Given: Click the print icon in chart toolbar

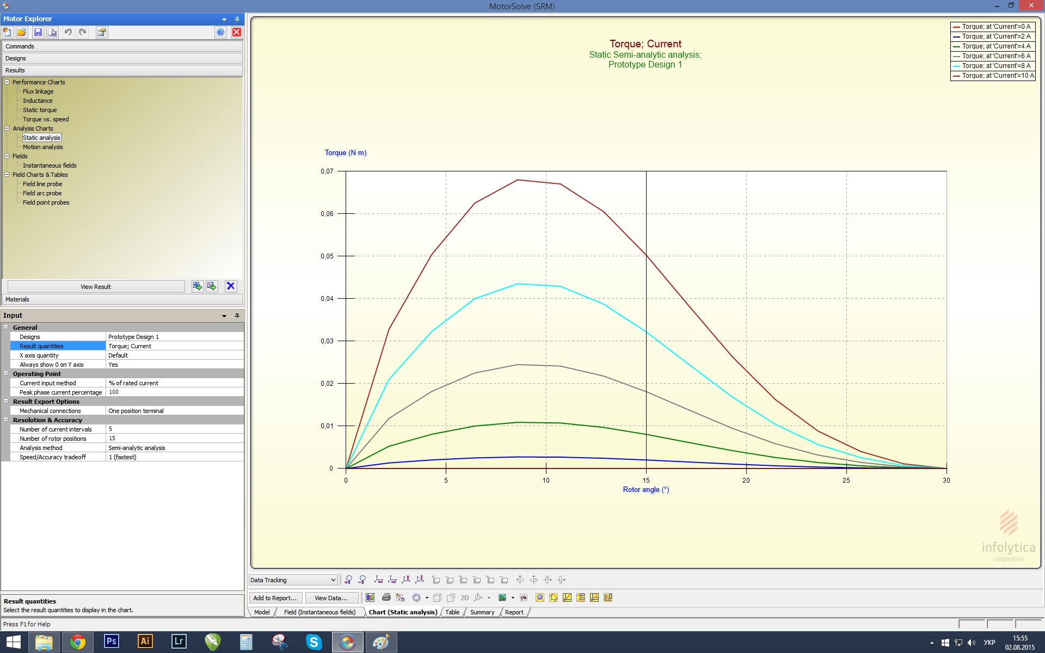Looking at the screenshot, I should click(386, 597).
